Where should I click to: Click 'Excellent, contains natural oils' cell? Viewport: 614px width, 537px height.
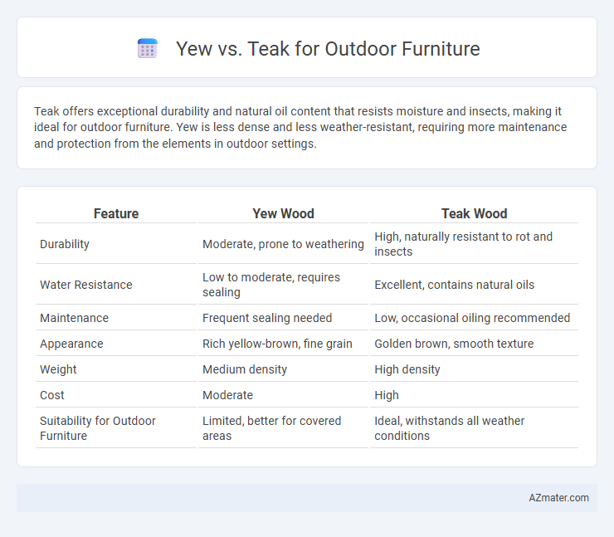click(x=475, y=285)
